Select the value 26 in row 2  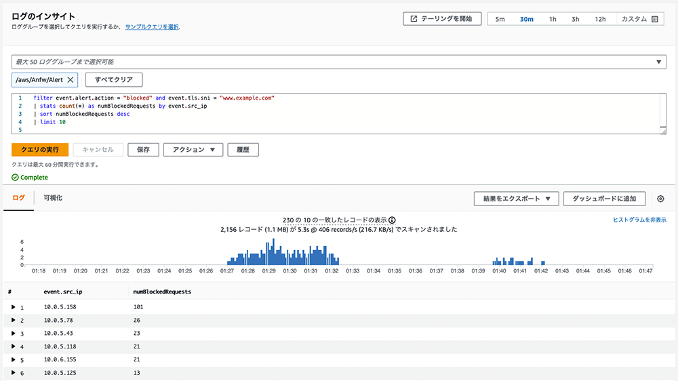(x=137, y=321)
